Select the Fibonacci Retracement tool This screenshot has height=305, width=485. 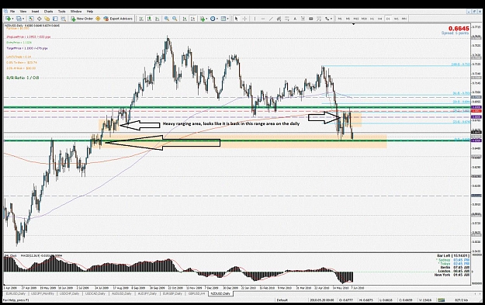(x=286, y=19)
